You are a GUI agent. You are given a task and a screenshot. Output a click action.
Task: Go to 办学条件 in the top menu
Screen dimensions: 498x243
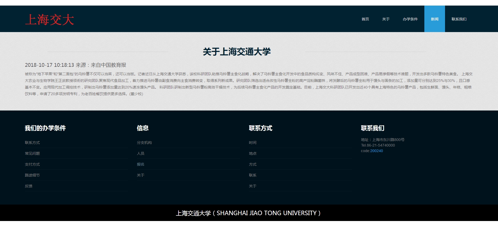tap(410, 19)
